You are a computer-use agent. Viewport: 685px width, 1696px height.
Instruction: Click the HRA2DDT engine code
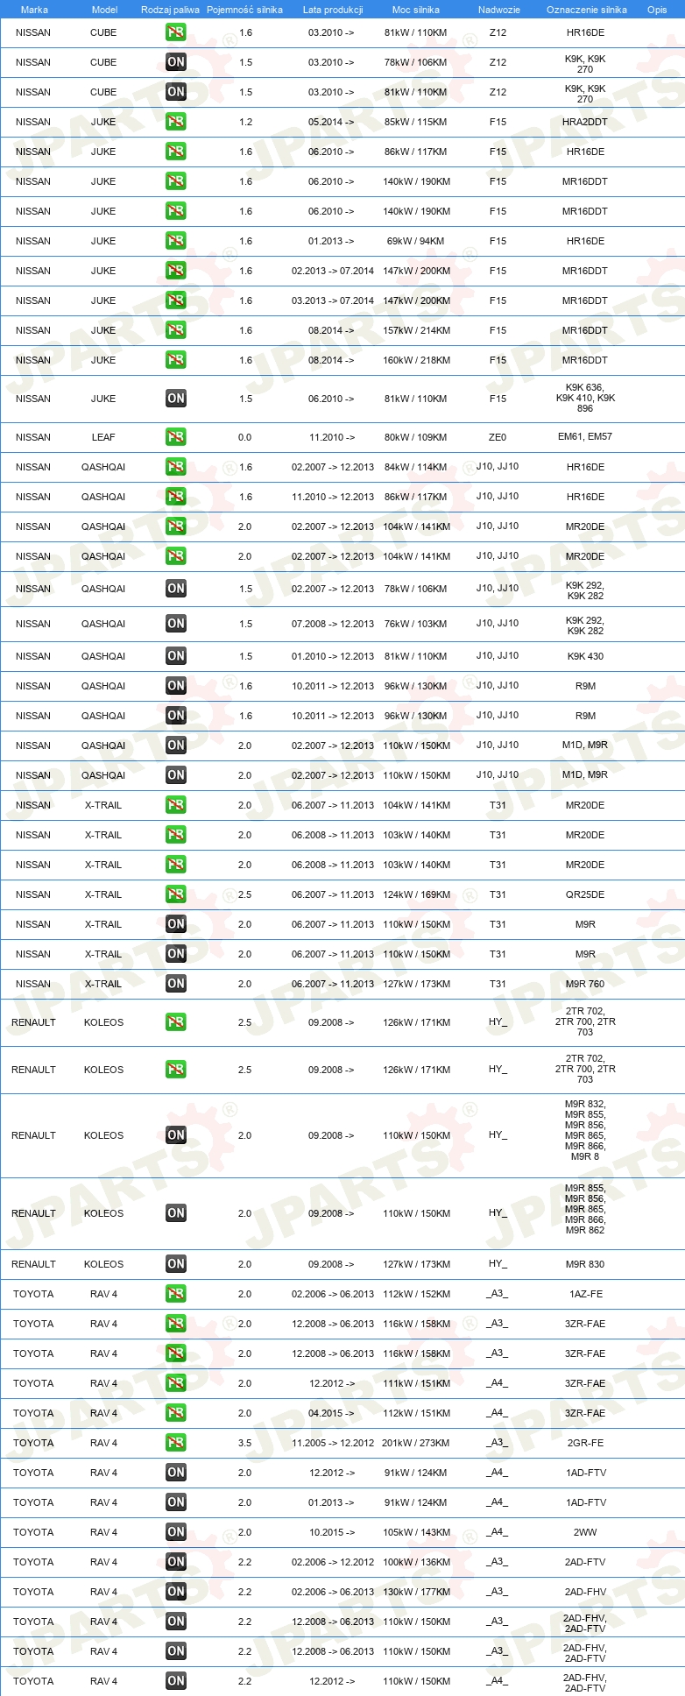point(585,122)
